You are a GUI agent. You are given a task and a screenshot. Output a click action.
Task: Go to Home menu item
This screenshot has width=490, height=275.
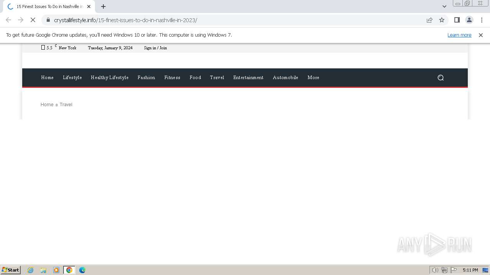click(x=47, y=78)
